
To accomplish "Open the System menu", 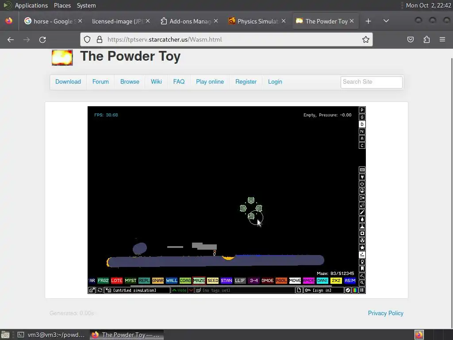I will pyautogui.click(x=86, y=5).
